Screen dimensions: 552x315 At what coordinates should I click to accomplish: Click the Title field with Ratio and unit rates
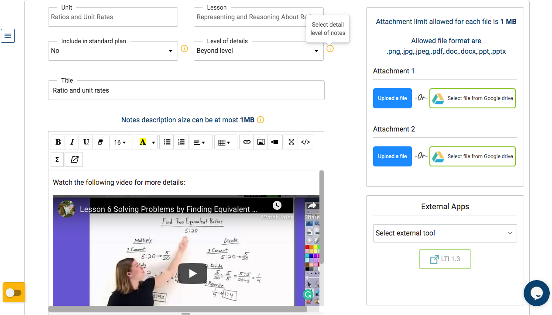click(x=186, y=90)
